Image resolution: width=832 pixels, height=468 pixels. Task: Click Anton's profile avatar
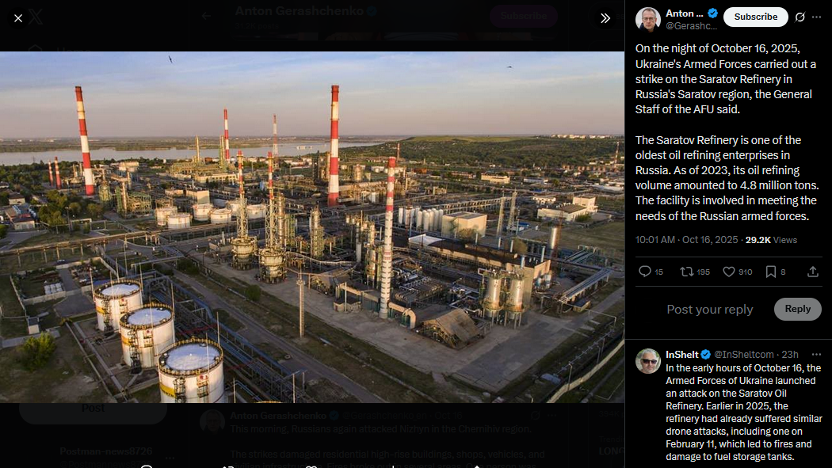tap(648, 20)
